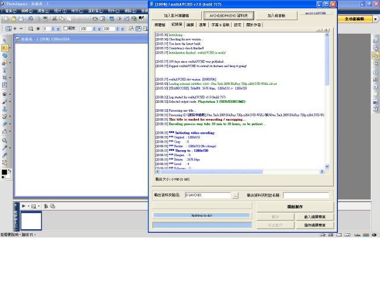Click the Cut scissors icon in PhotoImpact

point(55,18)
